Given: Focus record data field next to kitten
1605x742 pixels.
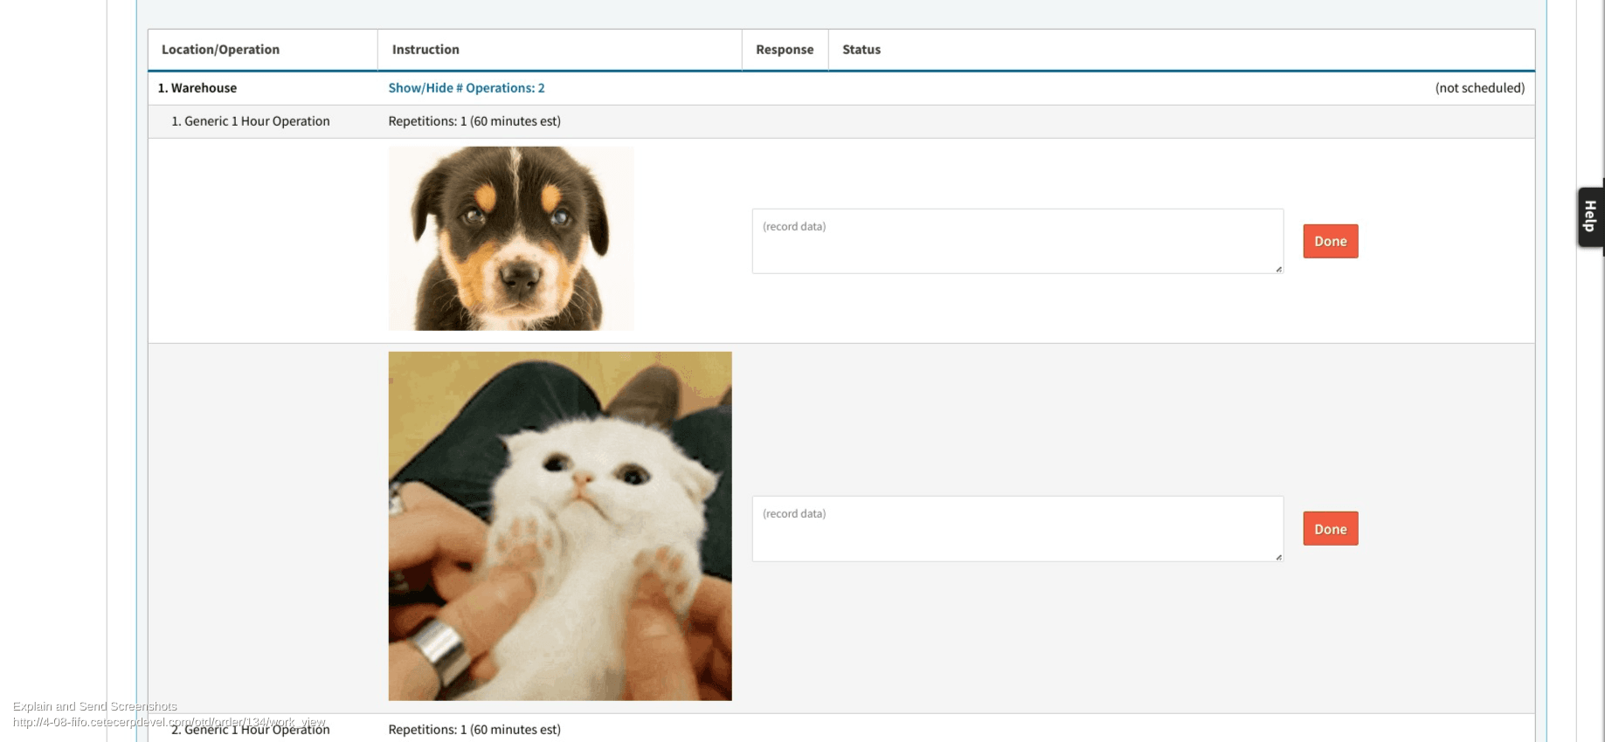Looking at the screenshot, I should tap(1016, 529).
